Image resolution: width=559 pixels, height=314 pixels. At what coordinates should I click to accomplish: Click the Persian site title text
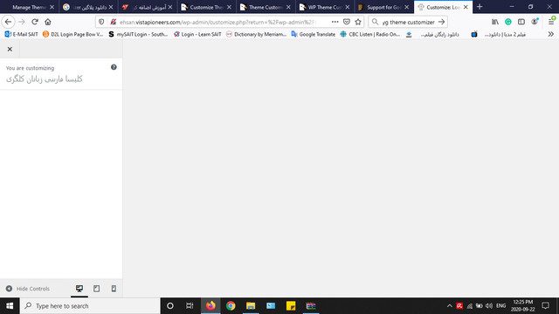click(45, 79)
